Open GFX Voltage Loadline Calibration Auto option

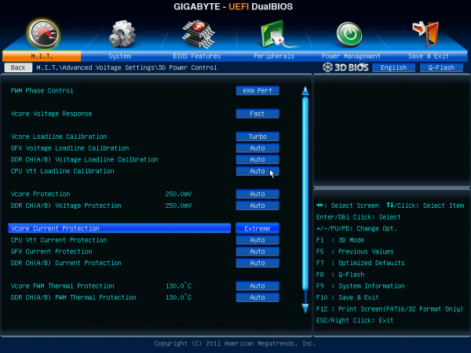click(x=257, y=148)
